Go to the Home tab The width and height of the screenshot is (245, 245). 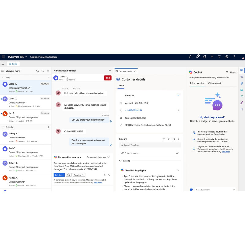13,64
